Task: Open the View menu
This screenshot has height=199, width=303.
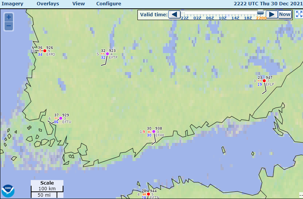Action: (x=79, y=4)
